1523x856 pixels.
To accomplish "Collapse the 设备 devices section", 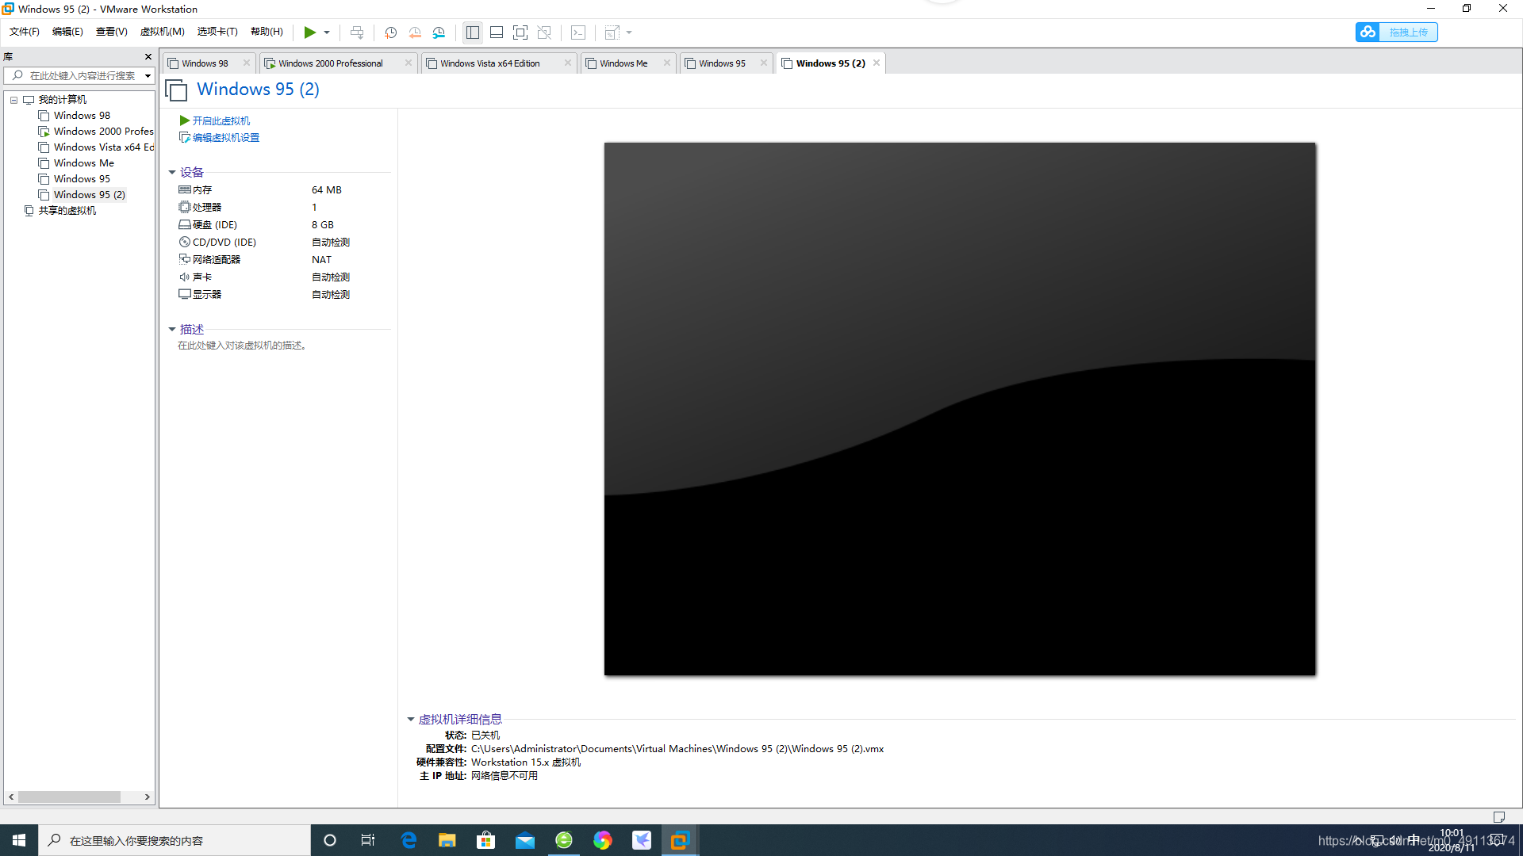I will (171, 172).
